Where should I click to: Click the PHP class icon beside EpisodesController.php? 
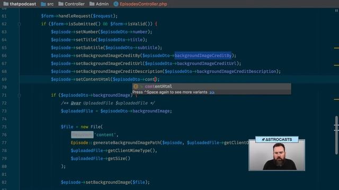(x=116, y=4)
